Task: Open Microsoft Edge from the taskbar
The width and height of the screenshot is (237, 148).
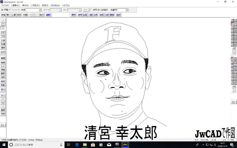Action: click(x=77, y=145)
